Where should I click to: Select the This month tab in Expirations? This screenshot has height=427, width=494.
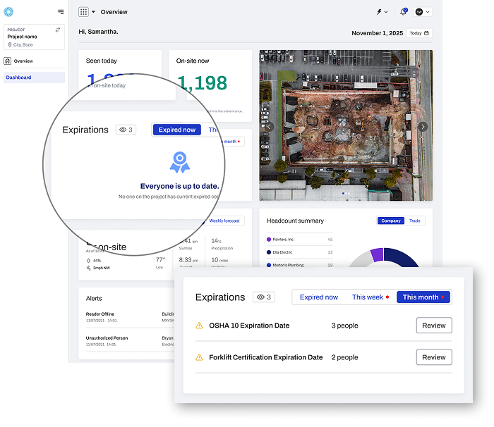(423, 297)
